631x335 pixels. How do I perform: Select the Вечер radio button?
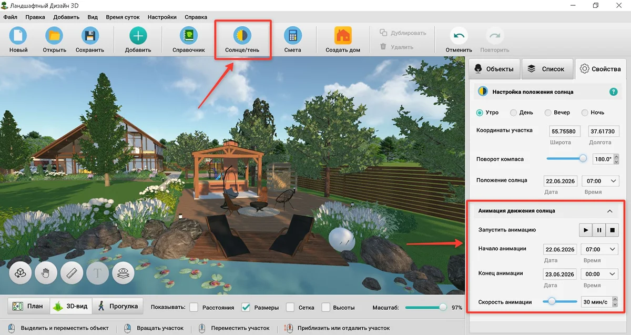click(x=548, y=113)
